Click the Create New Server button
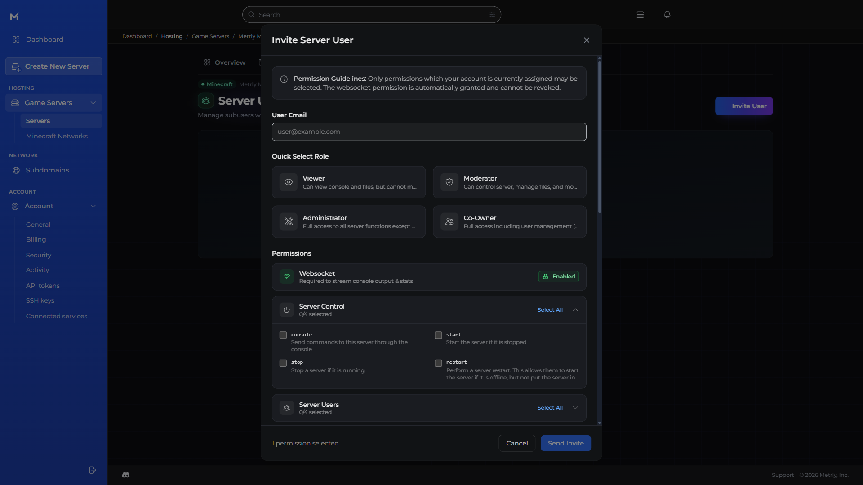The width and height of the screenshot is (863, 485). pyautogui.click(x=53, y=66)
